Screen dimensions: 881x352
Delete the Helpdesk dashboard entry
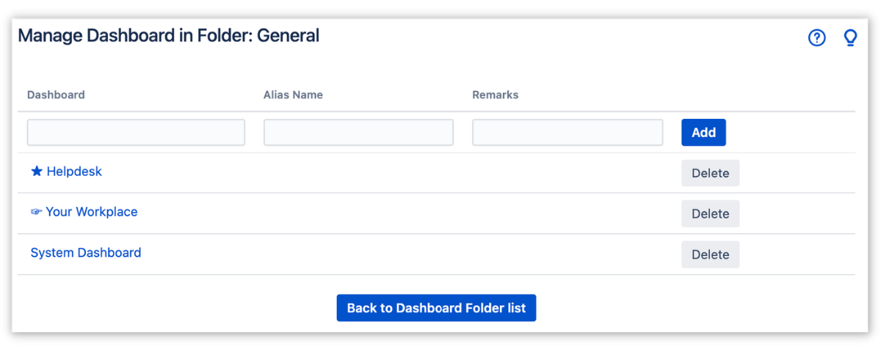[710, 173]
